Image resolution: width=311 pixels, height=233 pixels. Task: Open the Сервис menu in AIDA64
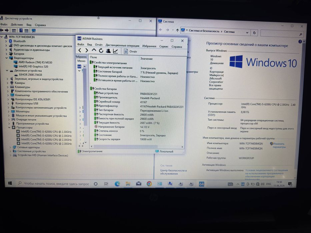click(164, 47)
